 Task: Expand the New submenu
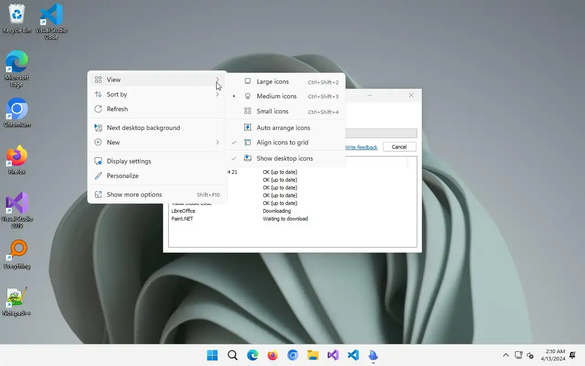click(157, 142)
